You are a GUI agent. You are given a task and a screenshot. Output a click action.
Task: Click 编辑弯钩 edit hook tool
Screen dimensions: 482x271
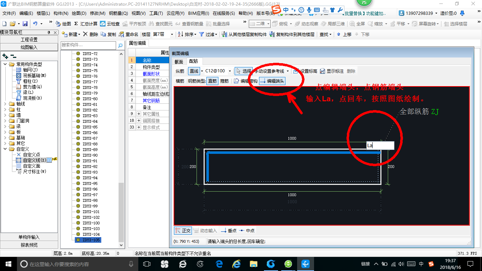point(246,81)
